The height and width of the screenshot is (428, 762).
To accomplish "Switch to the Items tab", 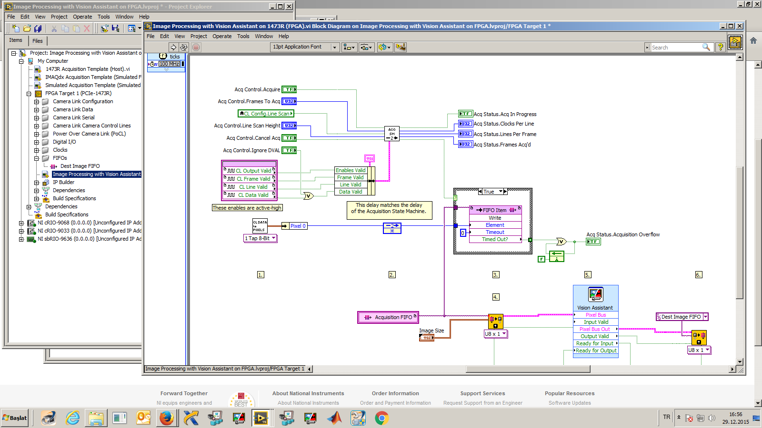I will (x=16, y=40).
